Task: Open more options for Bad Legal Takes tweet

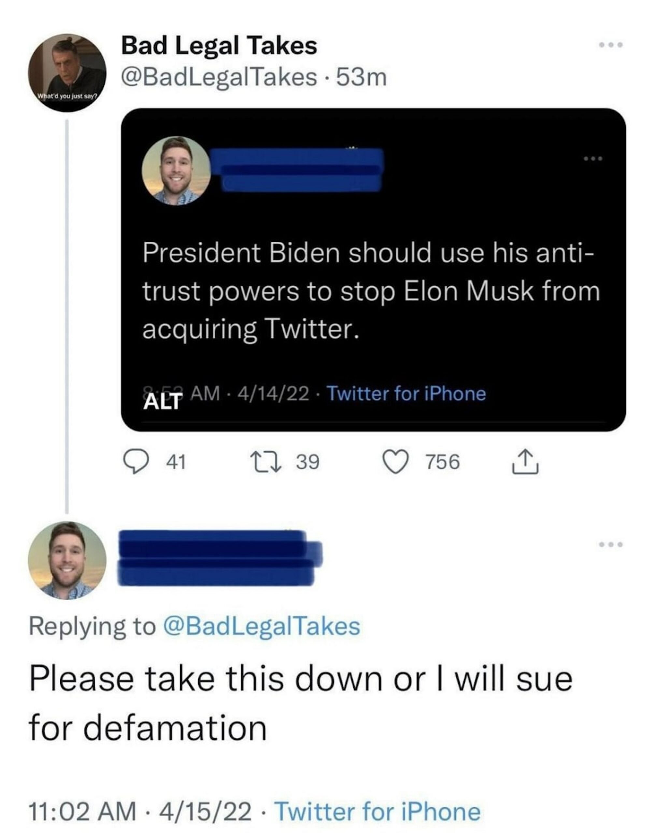Action: [611, 45]
